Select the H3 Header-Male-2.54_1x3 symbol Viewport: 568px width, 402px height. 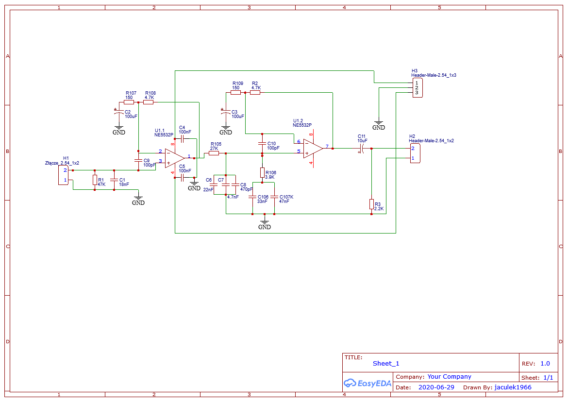tap(418, 88)
